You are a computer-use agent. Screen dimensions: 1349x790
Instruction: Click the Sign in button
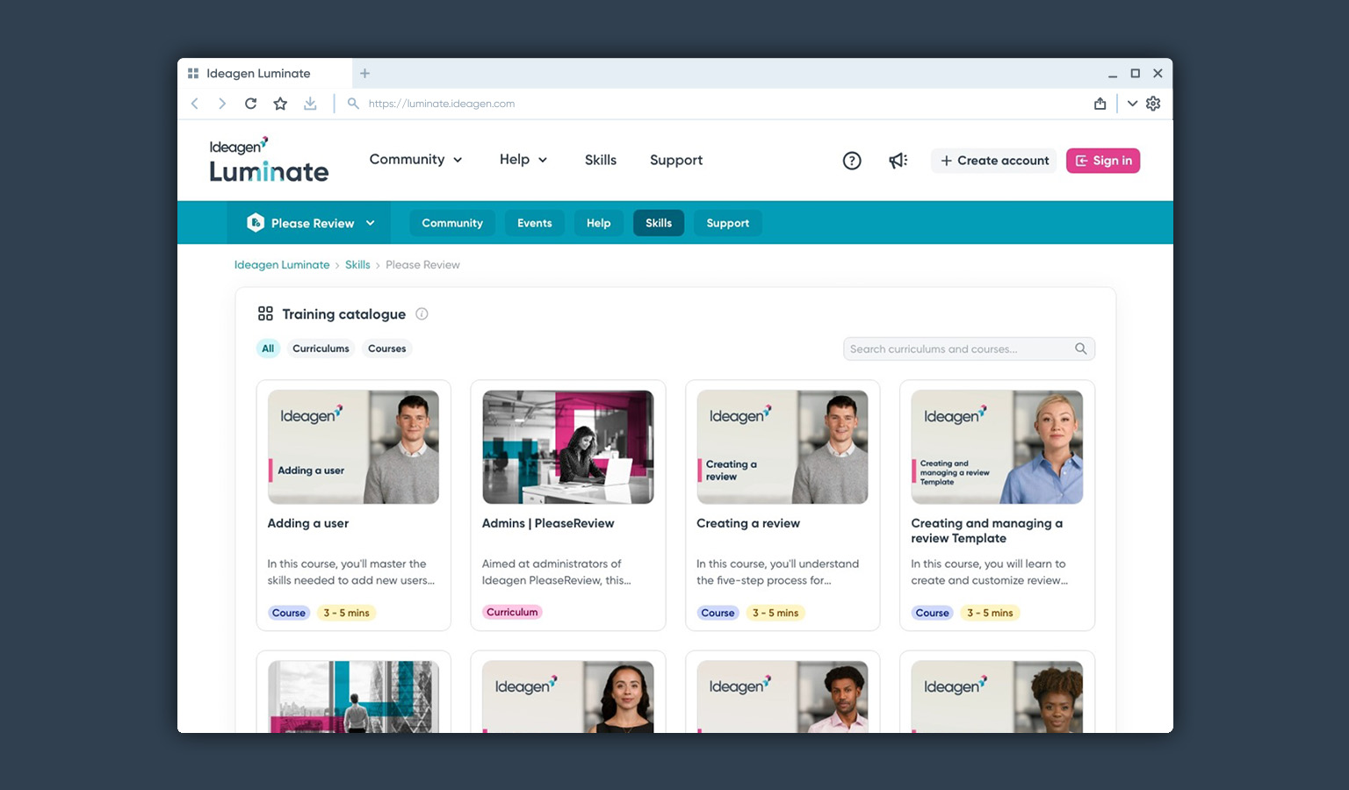click(x=1102, y=161)
